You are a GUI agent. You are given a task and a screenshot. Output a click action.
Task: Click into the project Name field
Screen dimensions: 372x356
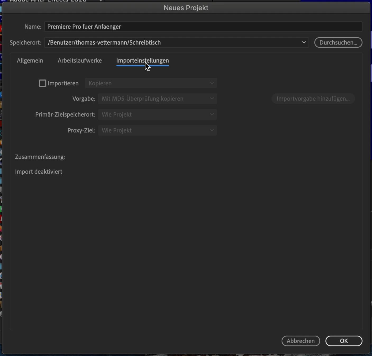(x=203, y=27)
